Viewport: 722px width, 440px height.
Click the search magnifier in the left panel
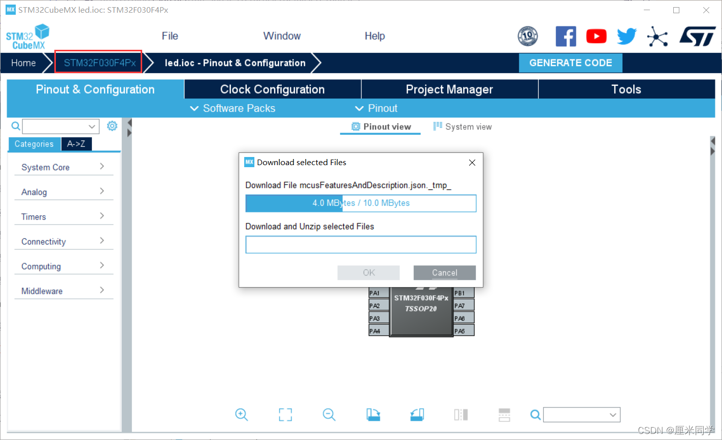click(16, 126)
